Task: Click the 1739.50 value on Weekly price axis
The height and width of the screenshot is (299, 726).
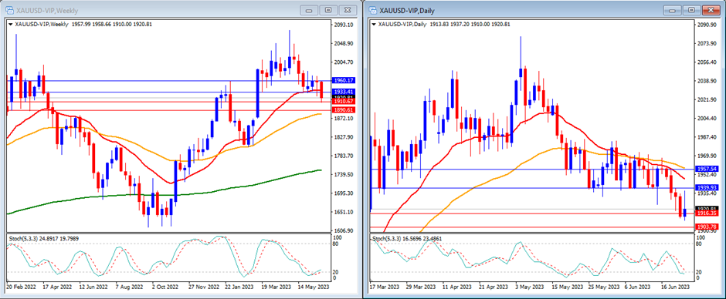Action: (344, 174)
